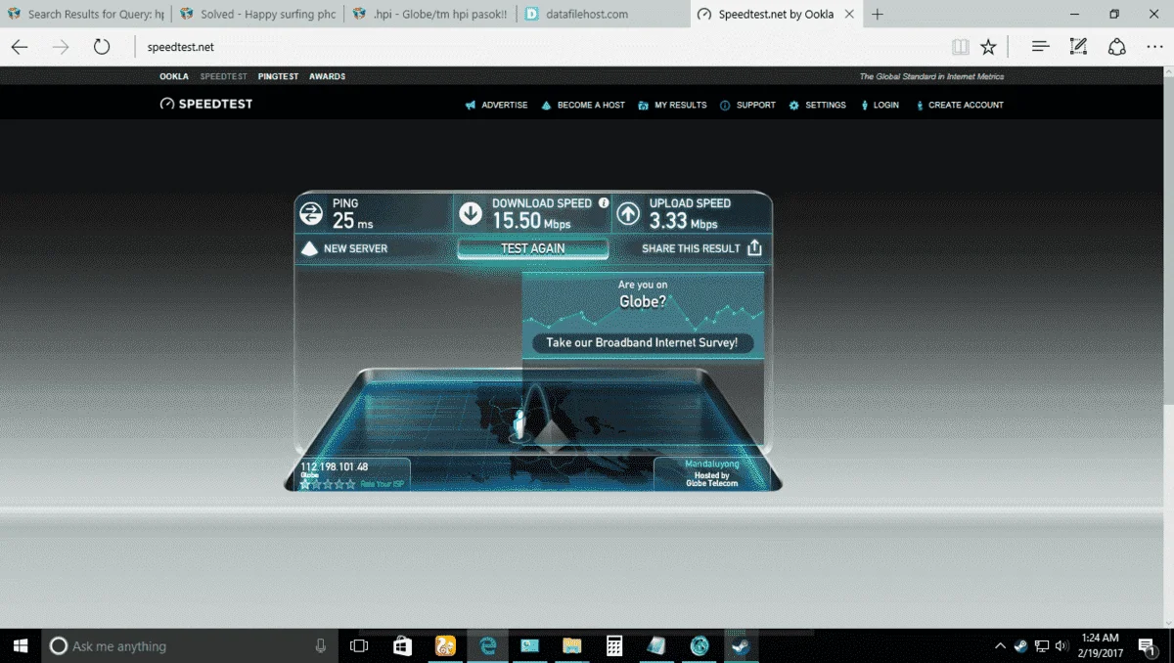
Task: Click the first ISP rating star
Action: tap(305, 483)
